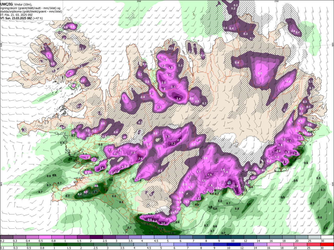Pick the bright red rain swatch after 30
This screenshot has width=334, height=250.
tap(327, 245)
